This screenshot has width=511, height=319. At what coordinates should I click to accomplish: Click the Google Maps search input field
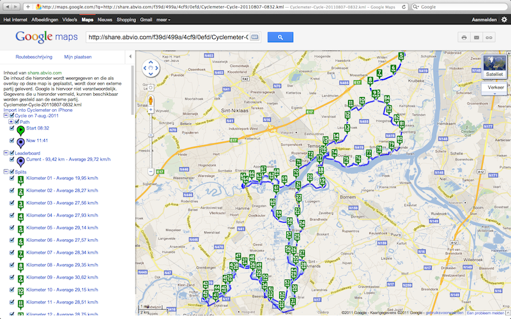point(168,37)
